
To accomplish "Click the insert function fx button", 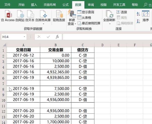I will 57,37.
